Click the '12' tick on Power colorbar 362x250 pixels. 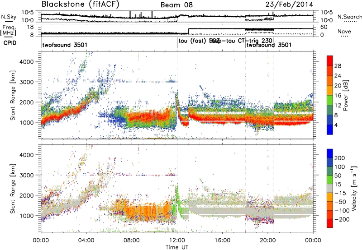point(338,106)
